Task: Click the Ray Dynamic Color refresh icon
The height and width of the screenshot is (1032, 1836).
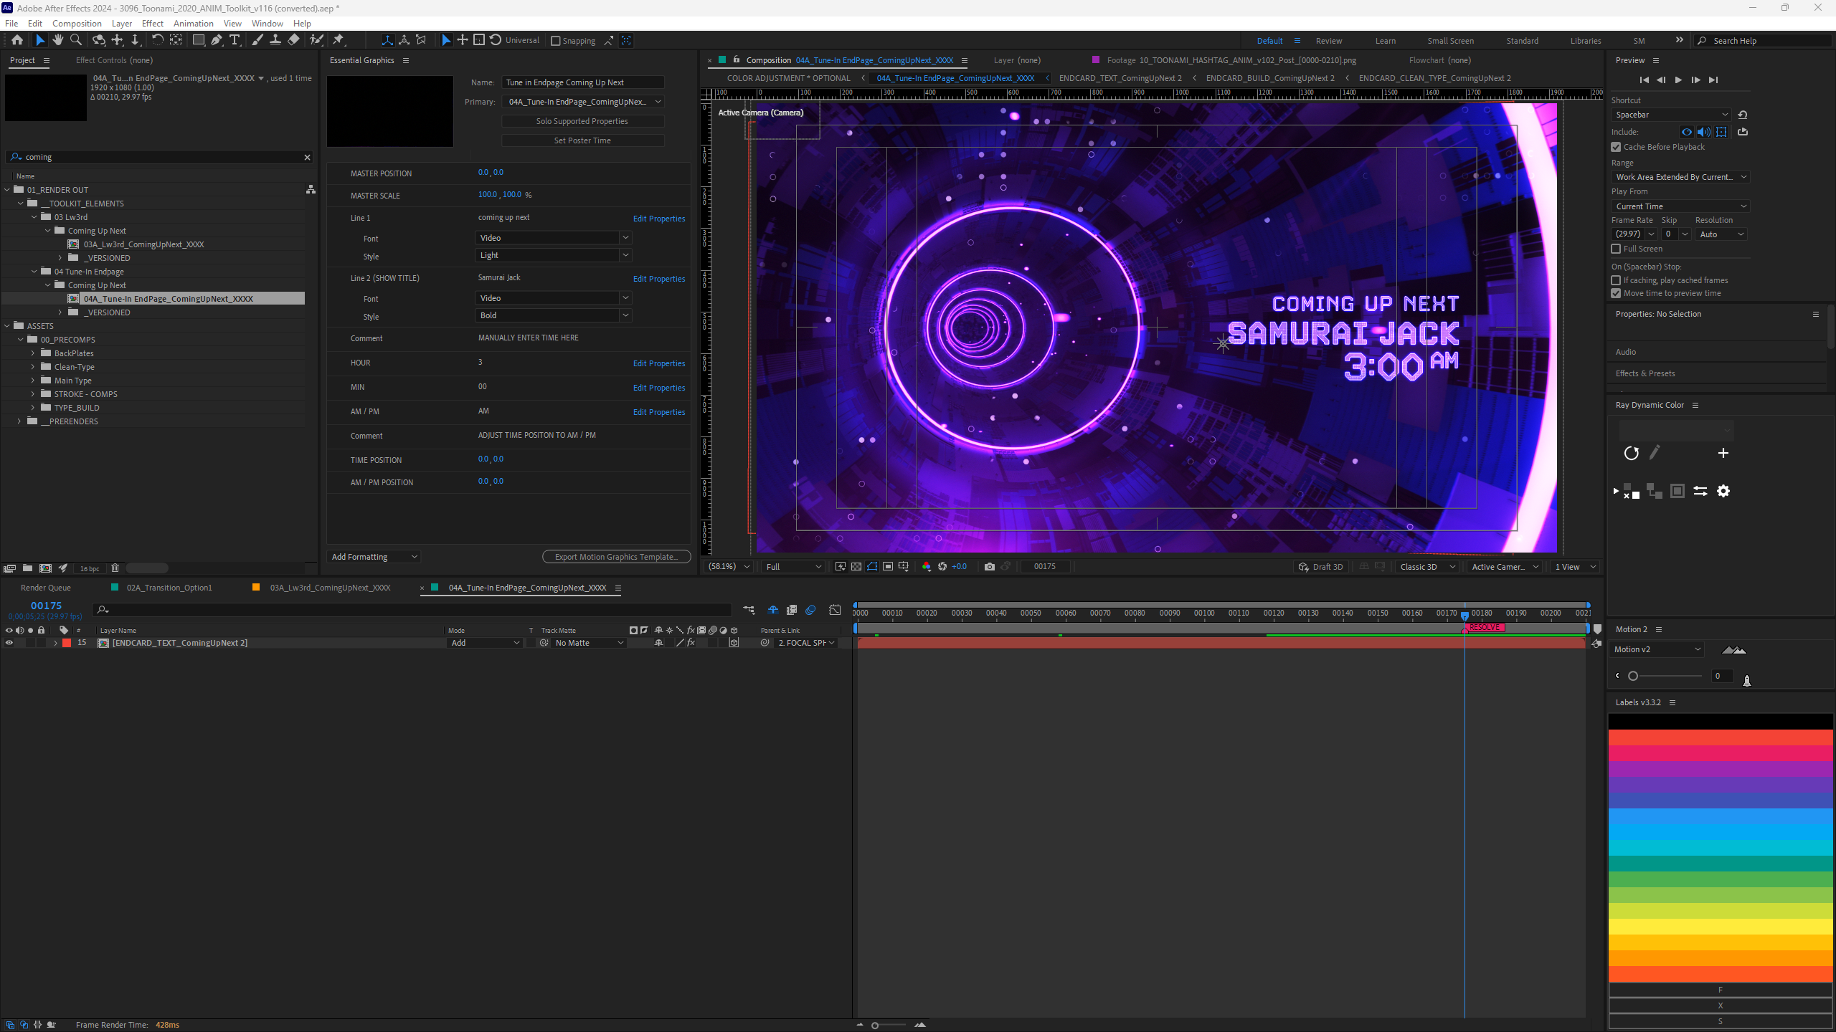Action: tap(1632, 453)
